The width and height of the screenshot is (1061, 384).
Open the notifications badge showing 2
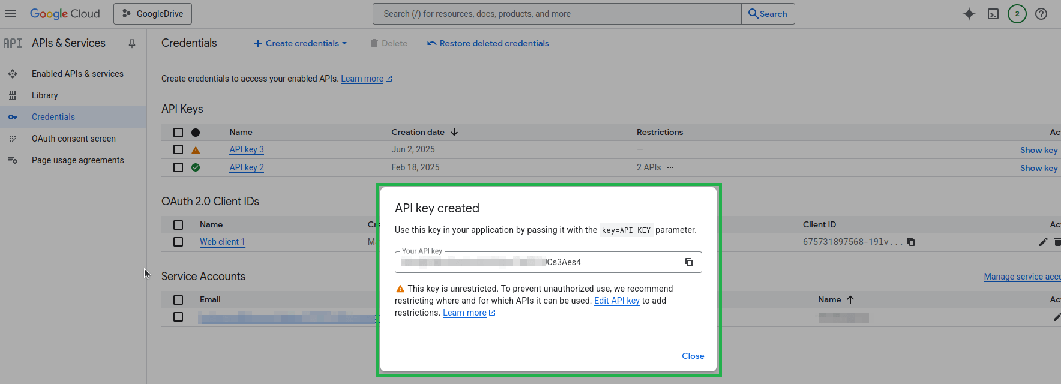point(1017,14)
